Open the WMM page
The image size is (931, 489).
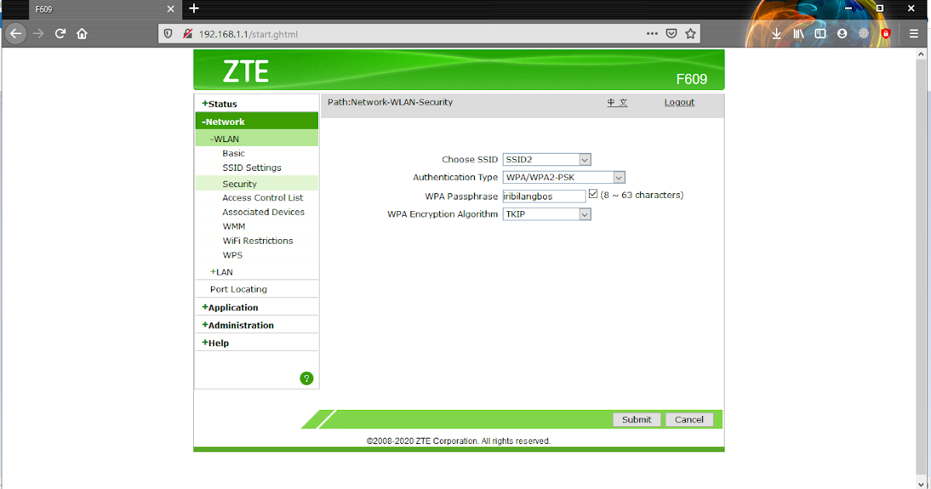(234, 227)
